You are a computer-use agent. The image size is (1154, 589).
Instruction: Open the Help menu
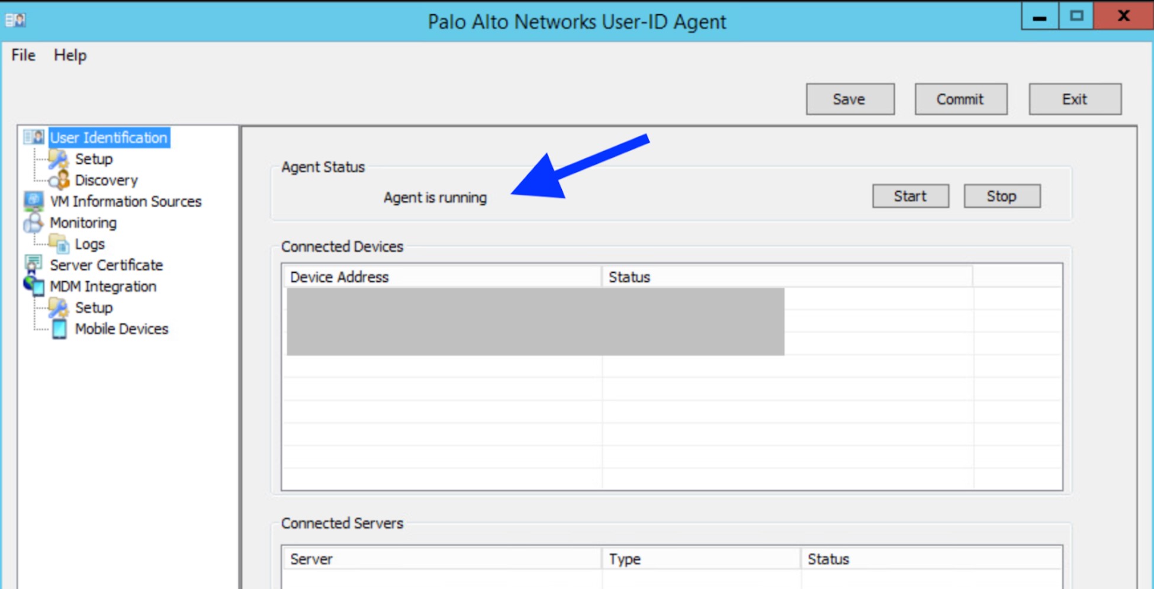click(70, 55)
